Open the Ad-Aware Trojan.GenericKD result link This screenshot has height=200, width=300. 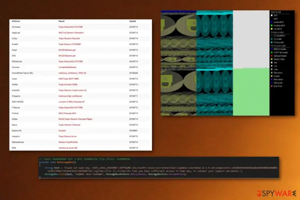point(71,27)
